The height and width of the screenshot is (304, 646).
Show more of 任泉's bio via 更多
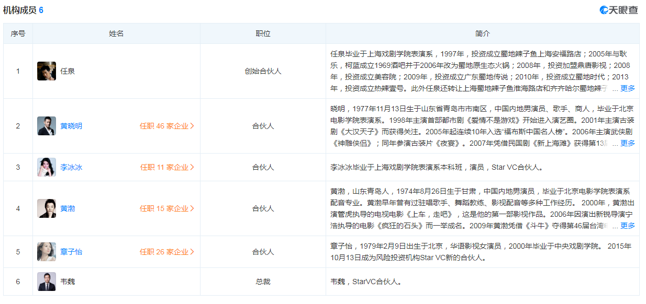pyautogui.click(x=627, y=88)
